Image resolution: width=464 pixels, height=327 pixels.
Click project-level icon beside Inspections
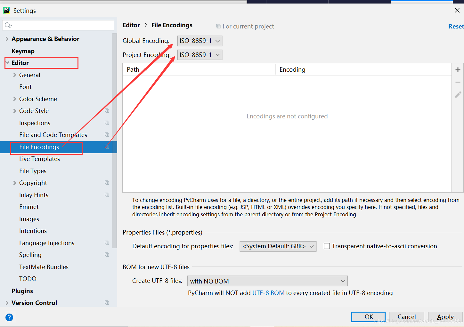pyautogui.click(x=107, y=123)
